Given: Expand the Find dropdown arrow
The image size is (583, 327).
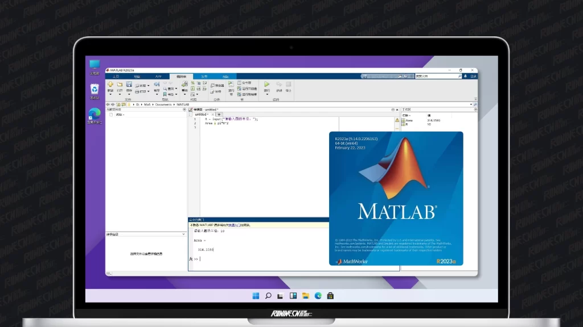Looking at the screenshot, I should click(x=176, y=89).
